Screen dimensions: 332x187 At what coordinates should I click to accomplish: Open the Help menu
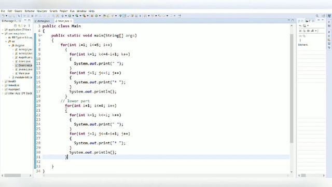pyautogui.click(x=91, y=11)
